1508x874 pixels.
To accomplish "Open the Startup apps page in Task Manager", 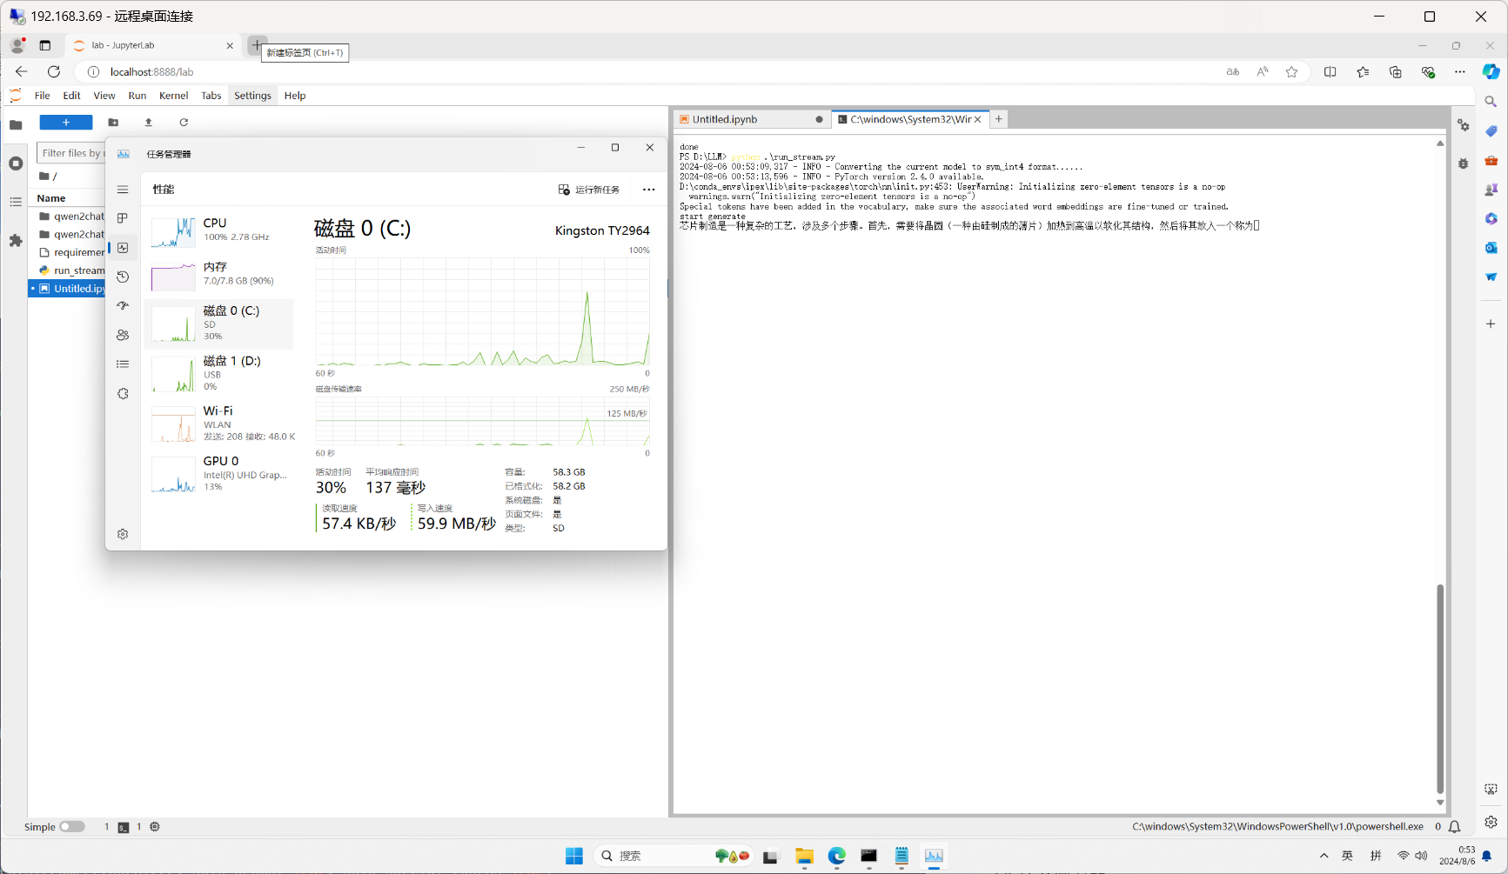I will 123,306.
